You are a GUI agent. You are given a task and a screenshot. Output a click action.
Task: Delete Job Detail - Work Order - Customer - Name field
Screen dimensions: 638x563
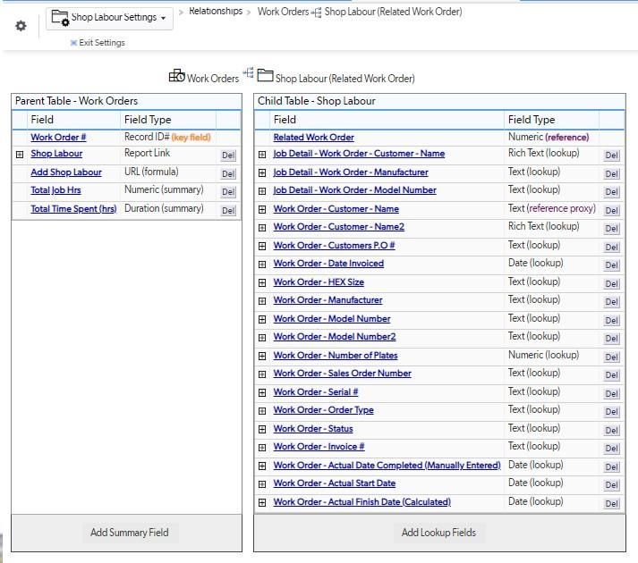pos(611,155)
